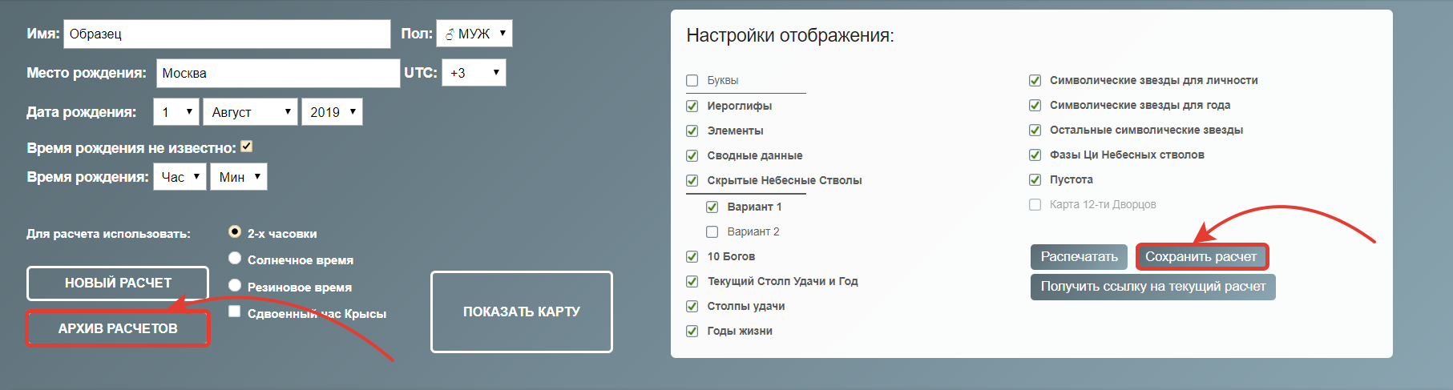Toggle Текущий Столп Удачи и Год checkbox
The image size is (1453, 390).
click(692, 281)
